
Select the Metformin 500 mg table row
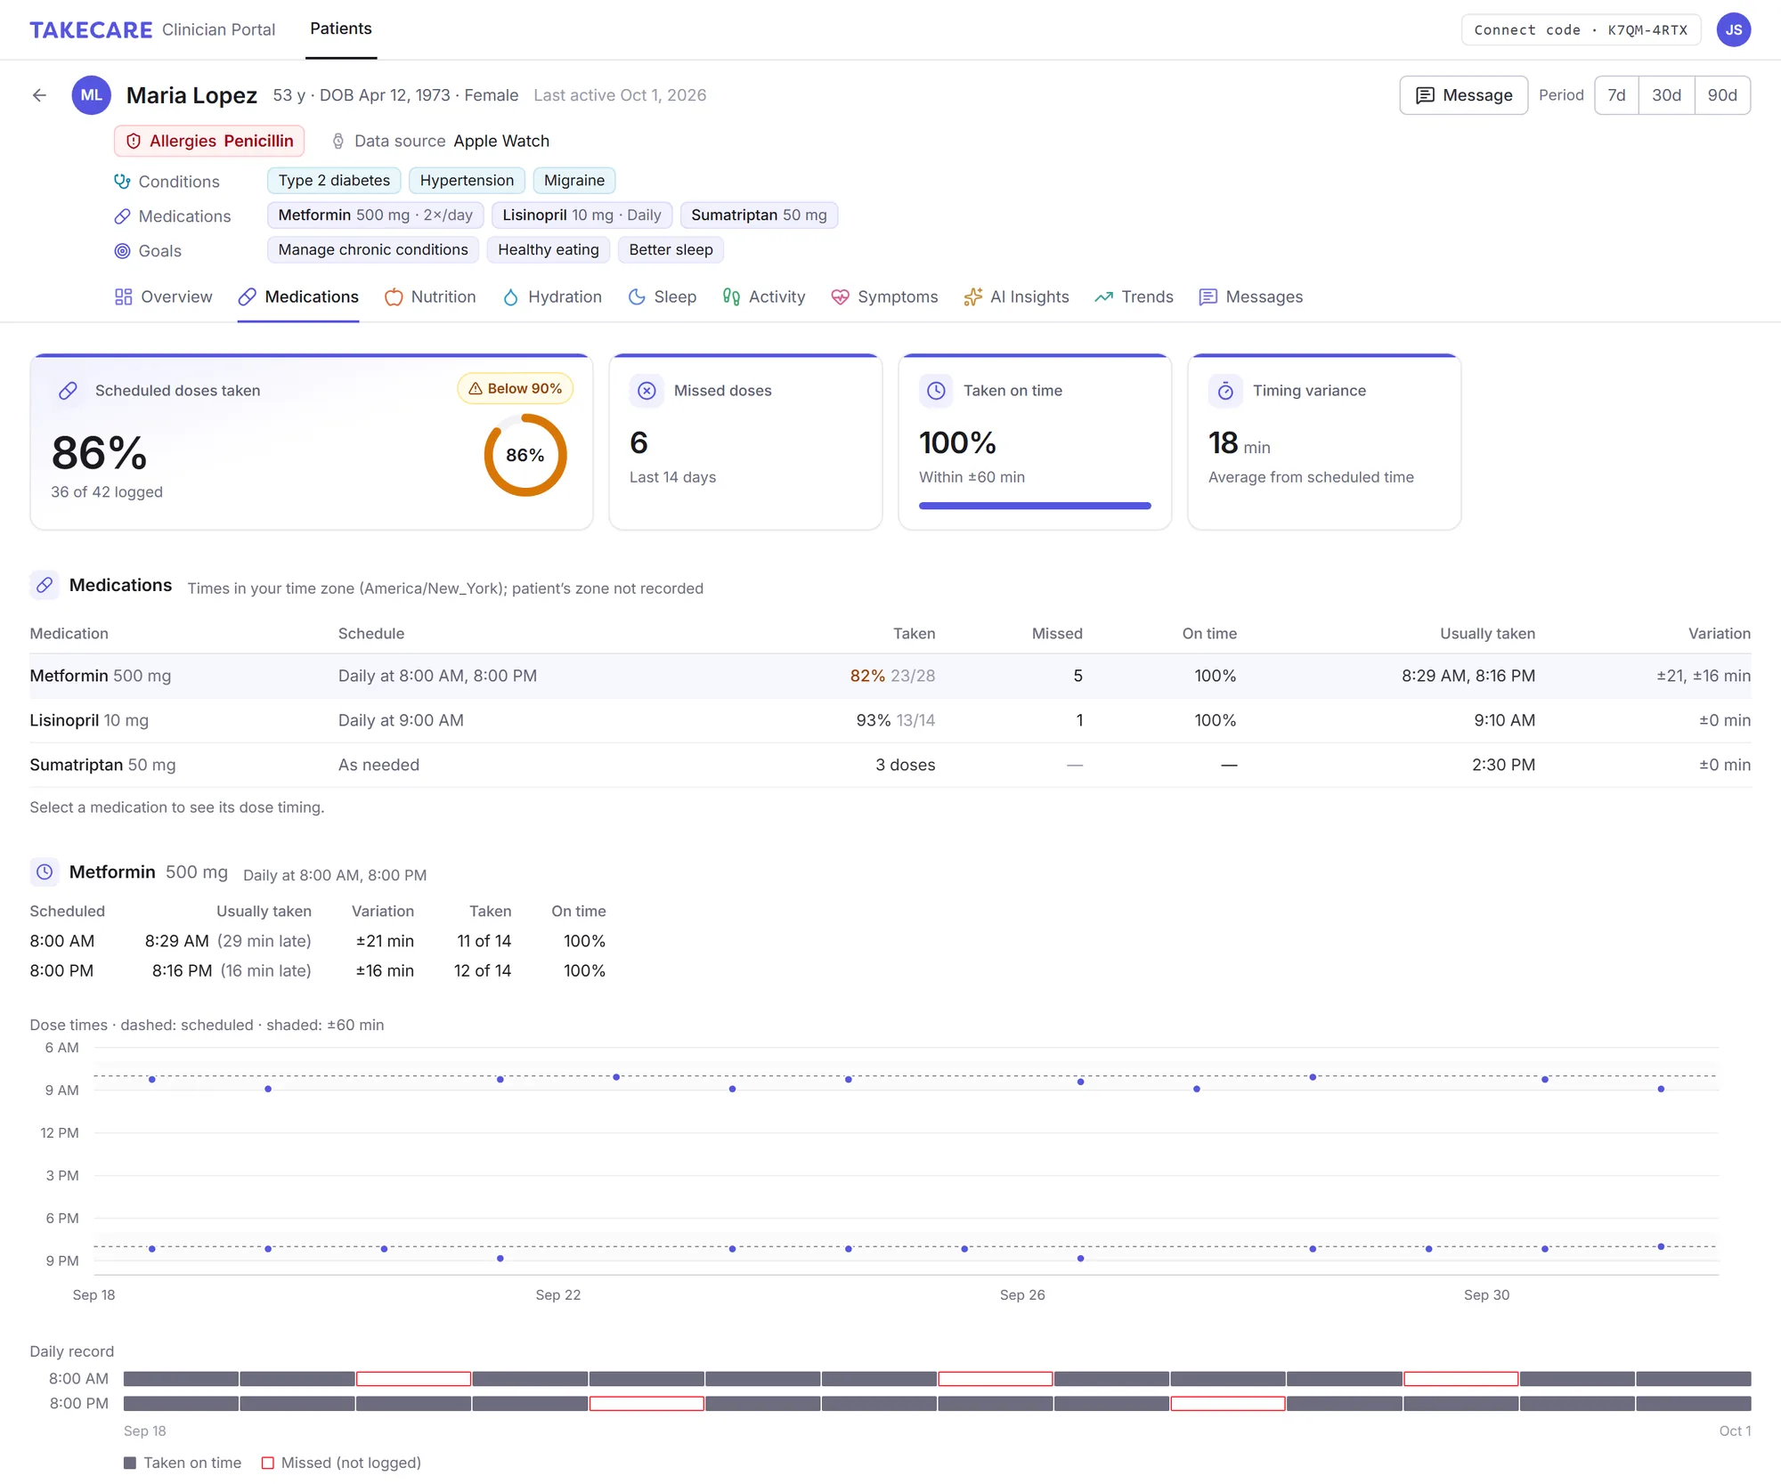click(890, 676)
